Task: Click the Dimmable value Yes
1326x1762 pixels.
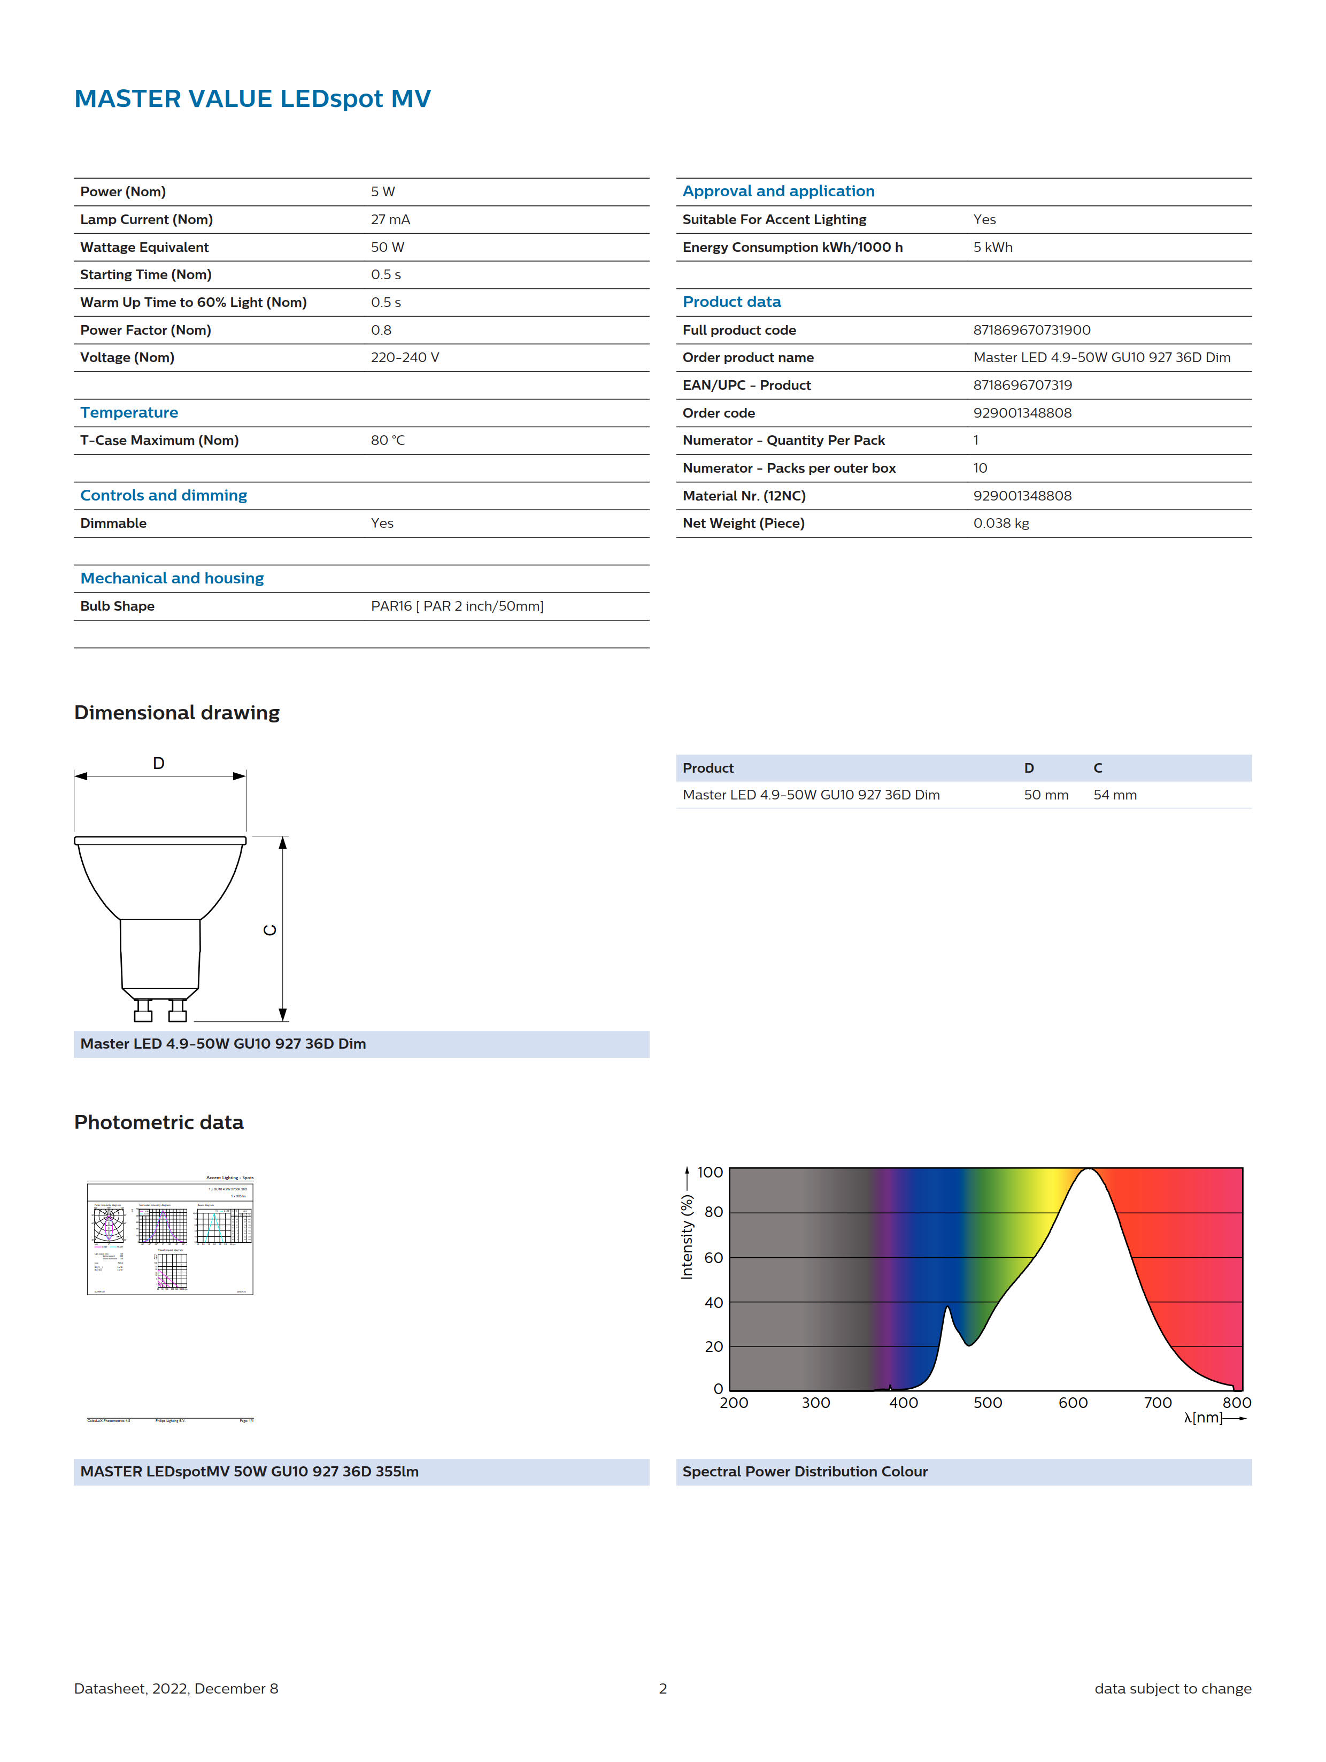Action: (381, 524)
